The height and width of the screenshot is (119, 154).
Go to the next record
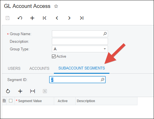(69, 18)
